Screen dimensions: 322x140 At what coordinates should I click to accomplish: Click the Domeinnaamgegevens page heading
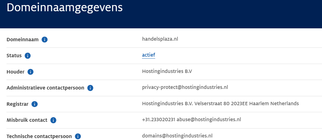[65, 8]
